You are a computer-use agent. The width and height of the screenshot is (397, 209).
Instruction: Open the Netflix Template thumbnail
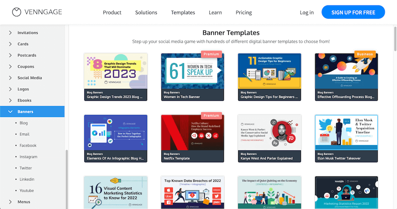tap(192, 133)
